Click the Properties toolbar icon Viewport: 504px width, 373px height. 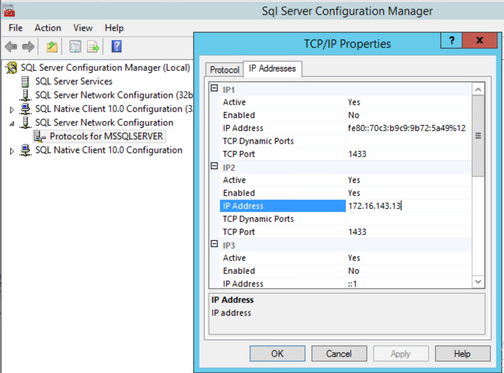coord(75,47)
